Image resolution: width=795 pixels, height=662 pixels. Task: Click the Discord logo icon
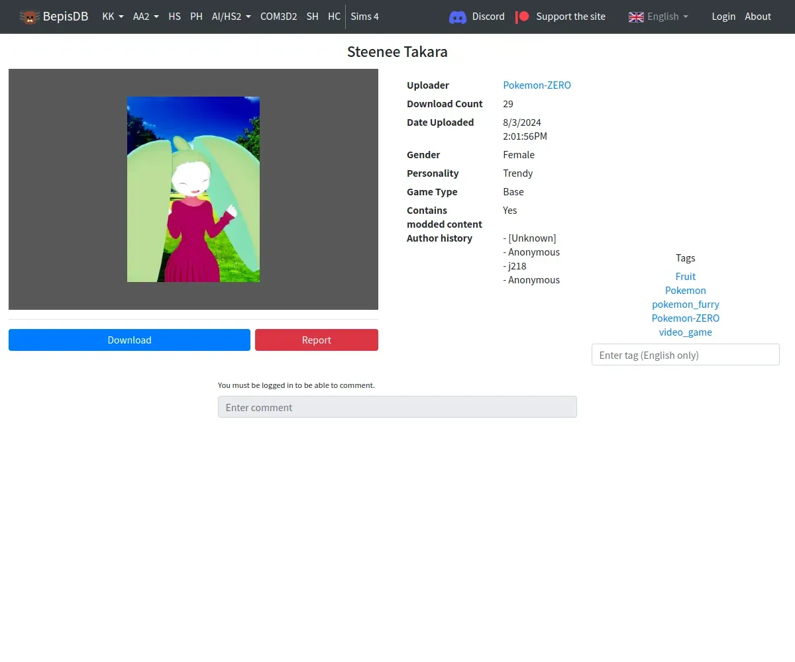pos(458,17)
